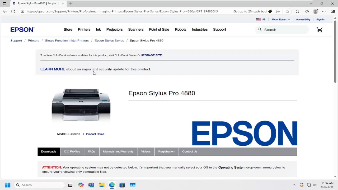Open the Windows Start menu
Image resolution: width=338 pixels, height=190 pixels.
pyautogui.click(x=7, y=185)
